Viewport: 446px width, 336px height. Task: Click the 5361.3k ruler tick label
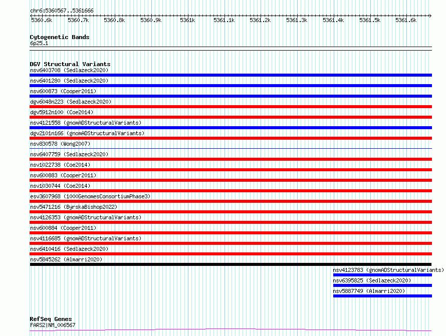pyautogui.click(x=297, y=20)
